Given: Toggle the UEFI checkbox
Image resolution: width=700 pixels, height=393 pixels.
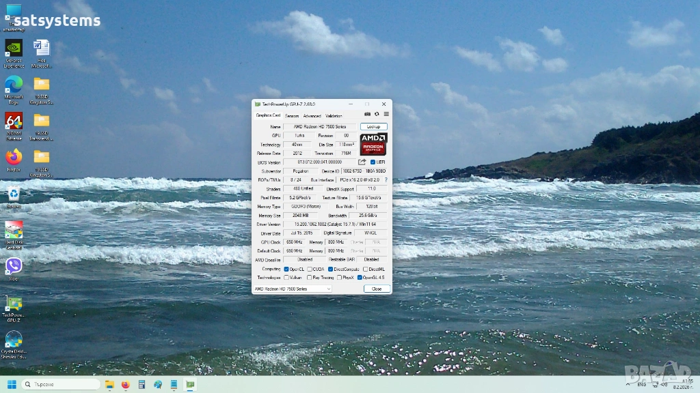Looking at the screenshot, I should coord(373,162).
